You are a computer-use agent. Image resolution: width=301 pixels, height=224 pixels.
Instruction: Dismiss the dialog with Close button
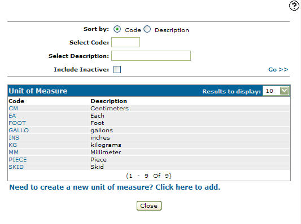click(149, 205)
